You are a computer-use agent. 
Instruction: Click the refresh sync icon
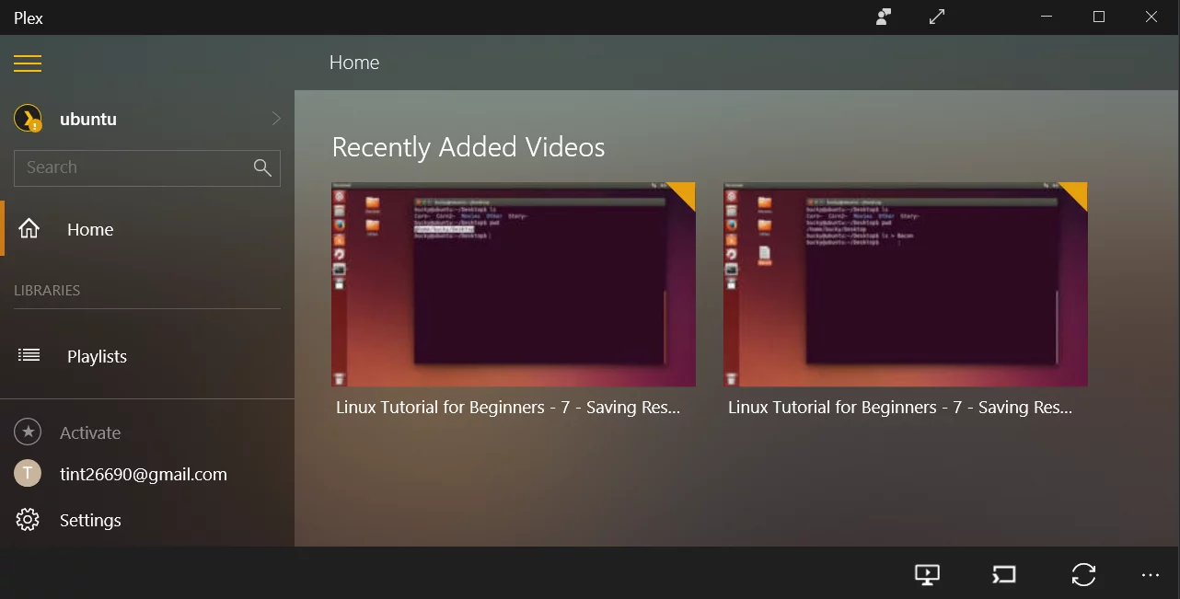(x=1083, y=575)
